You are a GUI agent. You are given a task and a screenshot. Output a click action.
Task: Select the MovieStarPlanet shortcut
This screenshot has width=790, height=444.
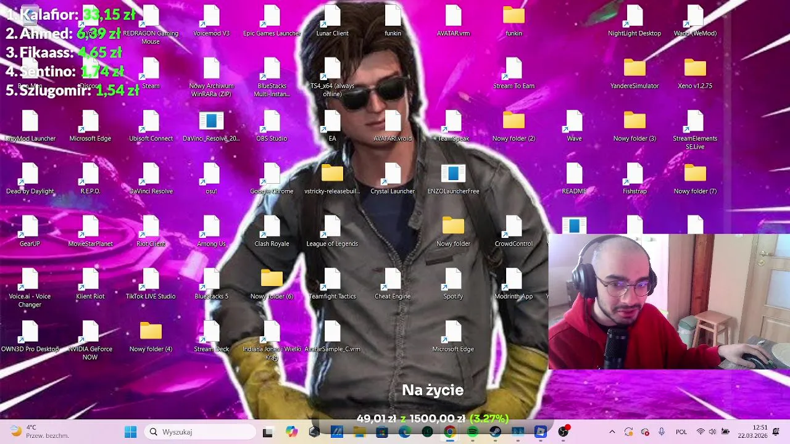(90, 232)
